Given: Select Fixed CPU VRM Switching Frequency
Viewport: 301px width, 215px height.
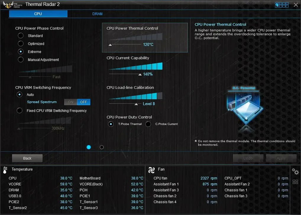Looking at the screenshot, I should point(20,110).
